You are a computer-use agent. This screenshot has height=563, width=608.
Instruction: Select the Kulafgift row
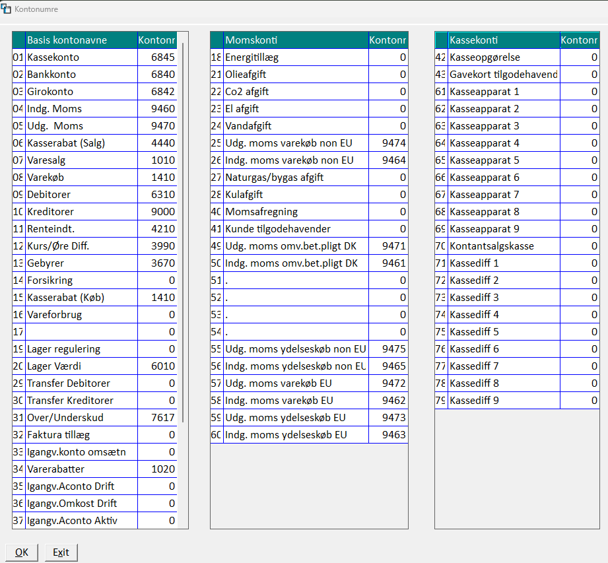pyautogui.click(x=309, y=194)
